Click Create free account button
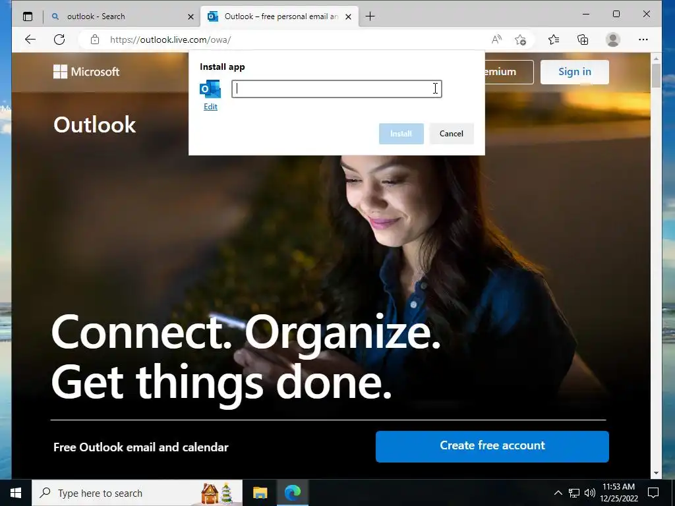Viewport: 675px width, 506px height. pos(492,446)
